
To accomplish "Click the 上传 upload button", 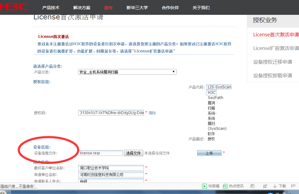I will (x=209, y=153).
